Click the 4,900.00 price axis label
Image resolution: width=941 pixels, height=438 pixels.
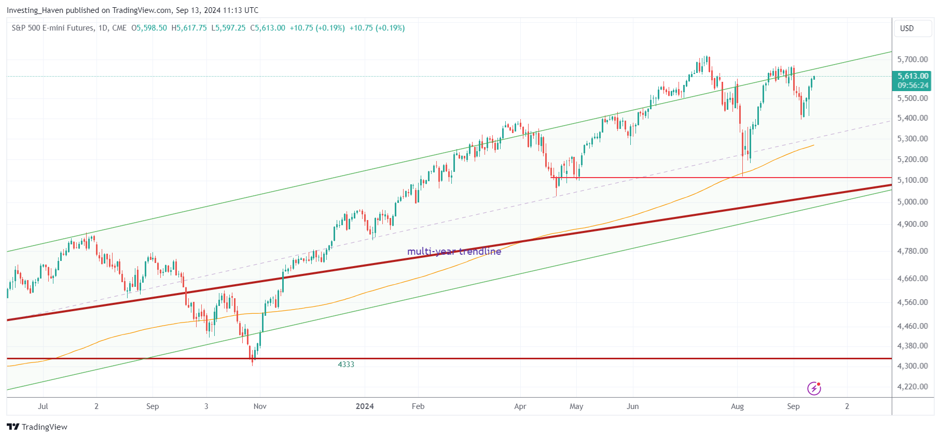click(912, 224)
